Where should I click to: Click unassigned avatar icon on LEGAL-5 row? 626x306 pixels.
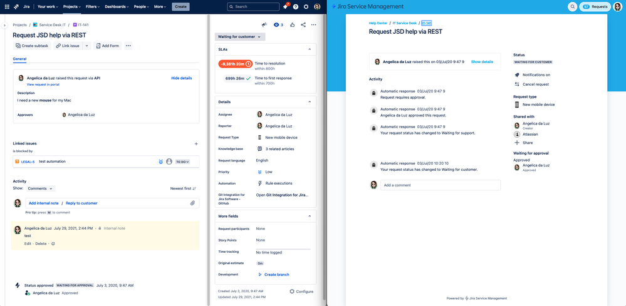coord(169,162)
